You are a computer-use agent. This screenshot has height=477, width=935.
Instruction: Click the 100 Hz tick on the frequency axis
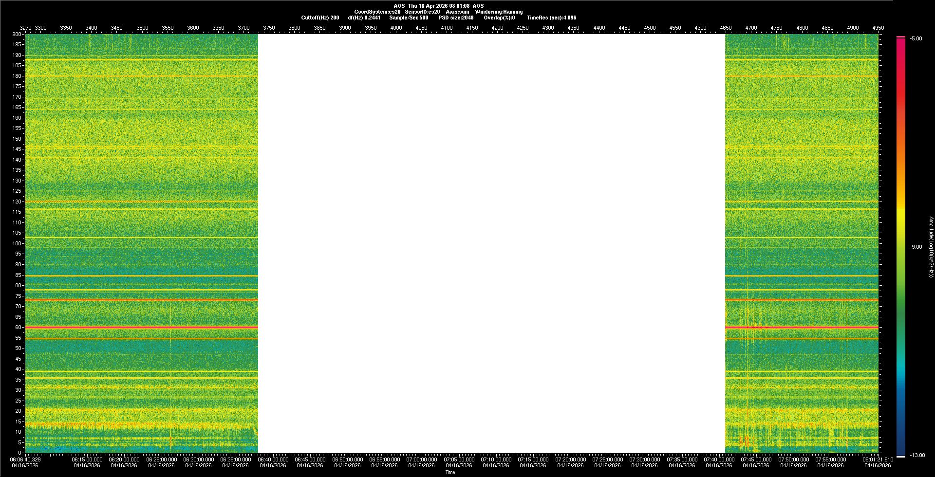[x=18, y=243]
